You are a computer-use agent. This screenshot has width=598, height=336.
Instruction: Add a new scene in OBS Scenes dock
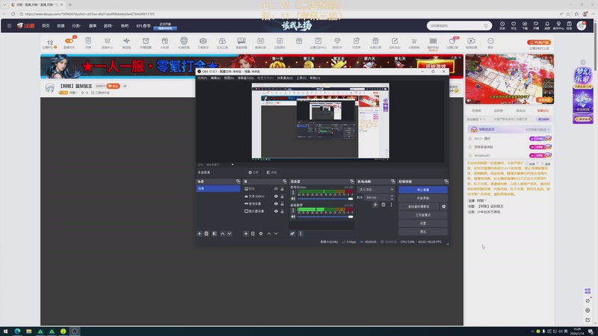(200, 234)
